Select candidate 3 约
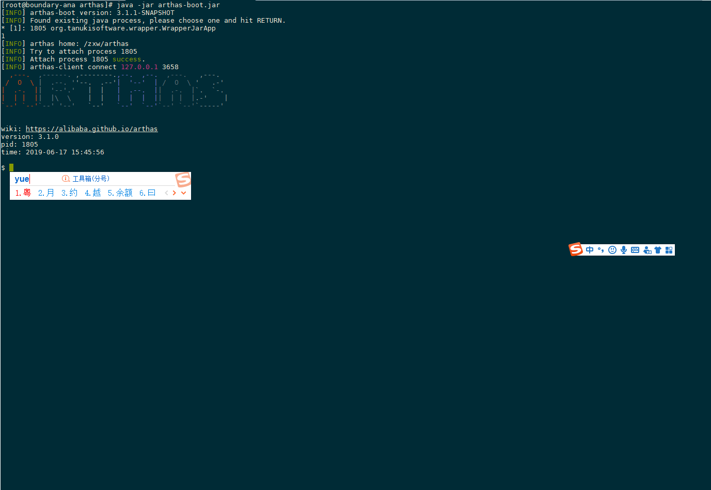 70,193
